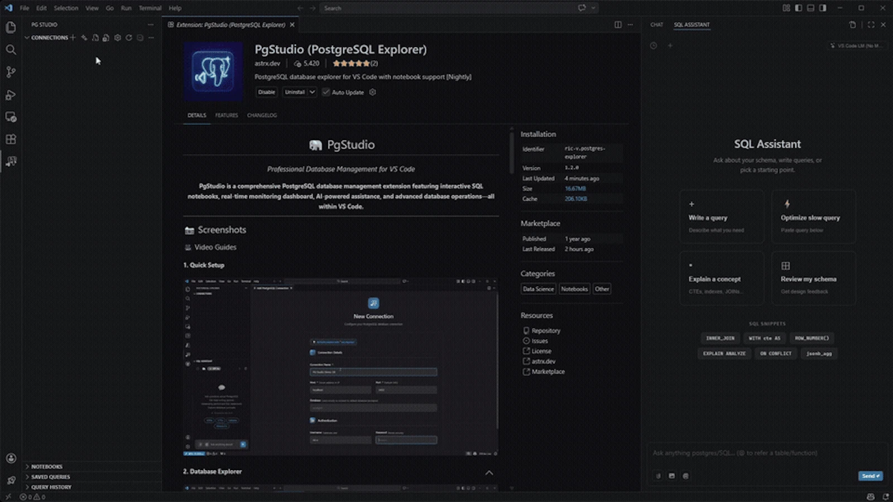
Task: Open connection settings gear in Connections toolbar
Action: click(117, 37)
